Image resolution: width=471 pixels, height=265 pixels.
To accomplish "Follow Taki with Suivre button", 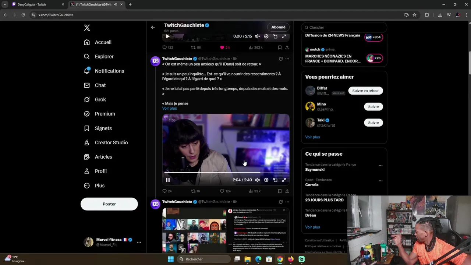I will click(373, 123).
